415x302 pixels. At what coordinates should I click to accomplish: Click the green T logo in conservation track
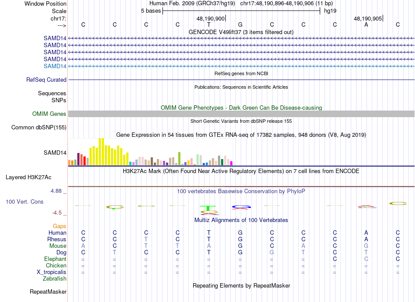(x=208, y=208)
